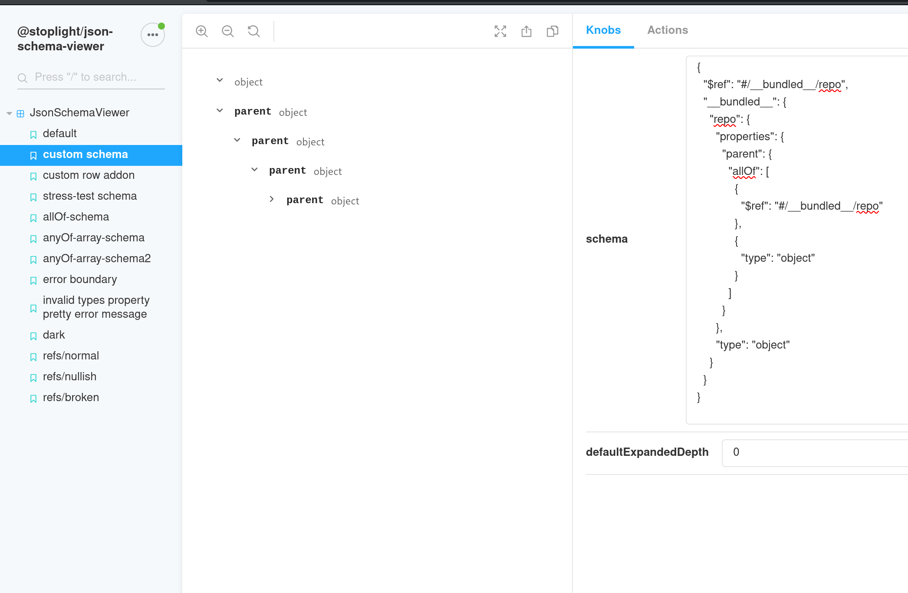Switch to the Actions tab
The width and height of the screenshot is (908, 593).
(x=668, y=30)
